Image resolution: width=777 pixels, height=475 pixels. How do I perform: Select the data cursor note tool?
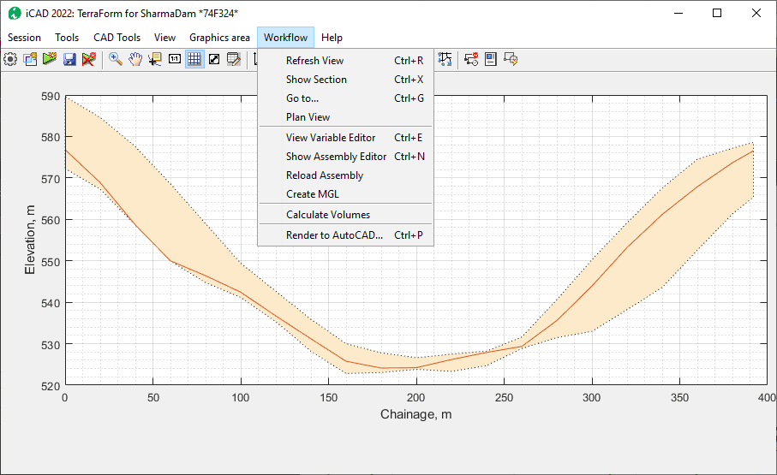[x=155, y=59]
